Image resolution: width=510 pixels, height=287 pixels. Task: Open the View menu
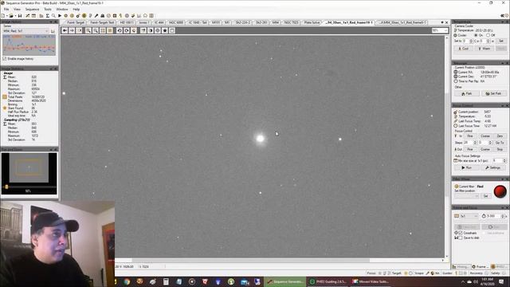17,9
